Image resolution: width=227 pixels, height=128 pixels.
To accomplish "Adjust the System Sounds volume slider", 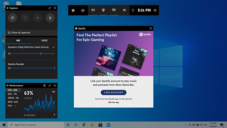I will (34, 68).
